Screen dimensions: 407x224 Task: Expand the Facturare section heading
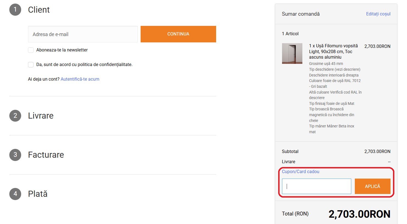tap(46, 155)
